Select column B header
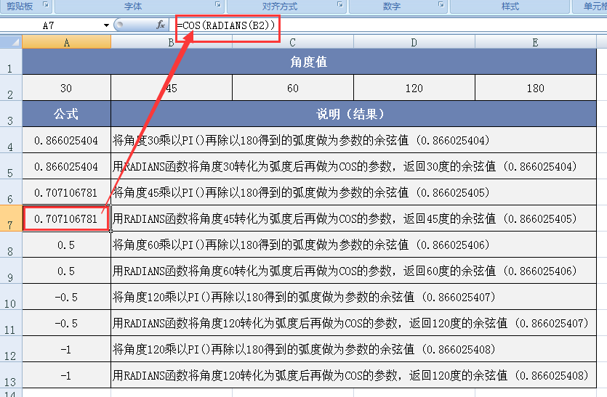The image size is (607, 397). pos(172,42)
